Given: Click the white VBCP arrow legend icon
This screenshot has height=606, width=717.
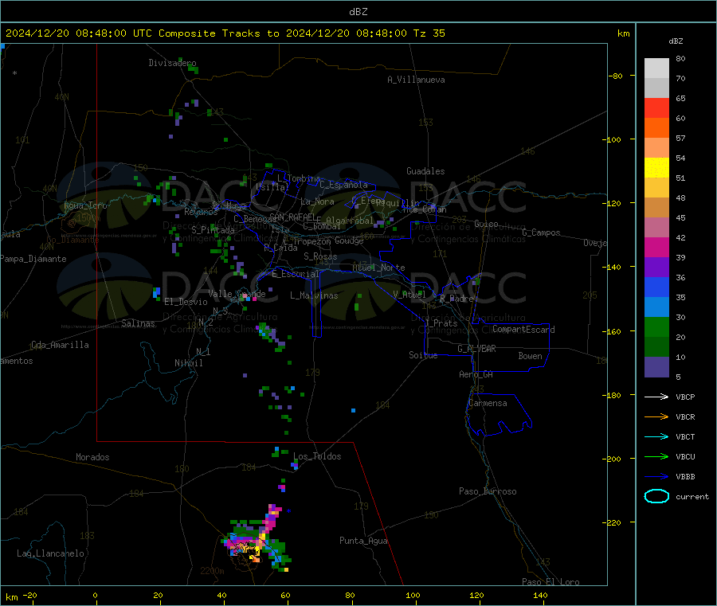Looking at the screenshot, I should [656, 397].
